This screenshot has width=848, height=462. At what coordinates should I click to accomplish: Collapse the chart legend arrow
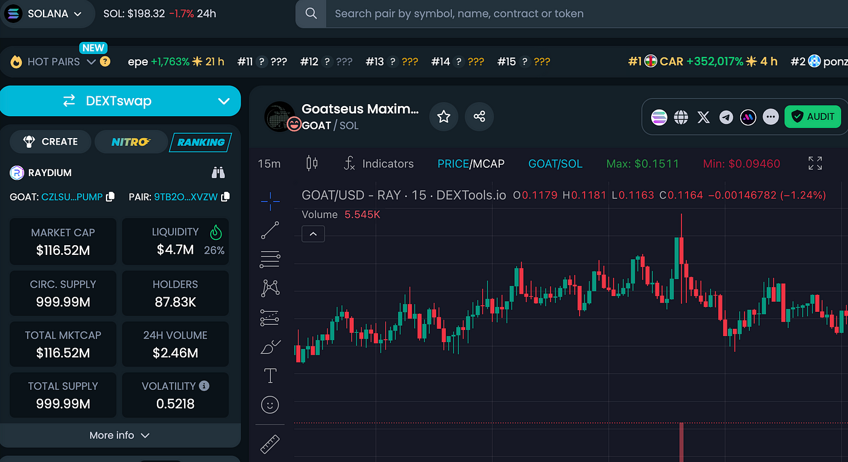[x=313, y=234]
